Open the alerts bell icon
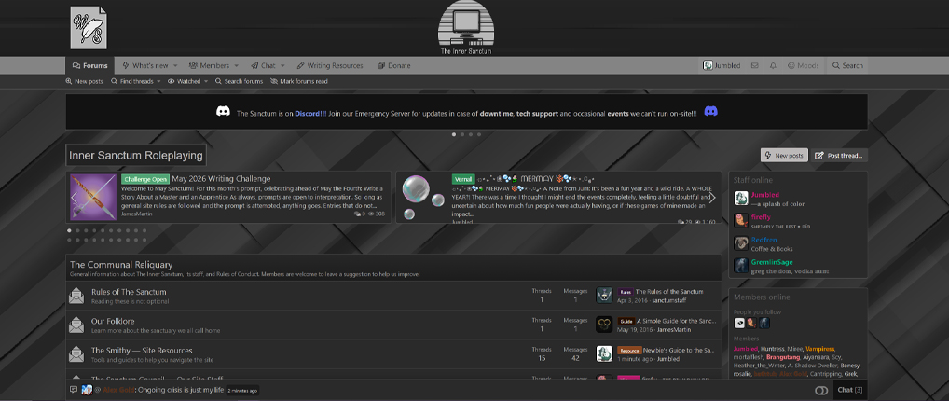This screenshot has width=949, height=401. click(773, 65)
